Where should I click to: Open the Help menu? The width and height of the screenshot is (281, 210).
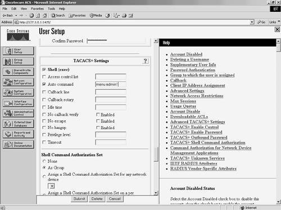pos(62,8)
